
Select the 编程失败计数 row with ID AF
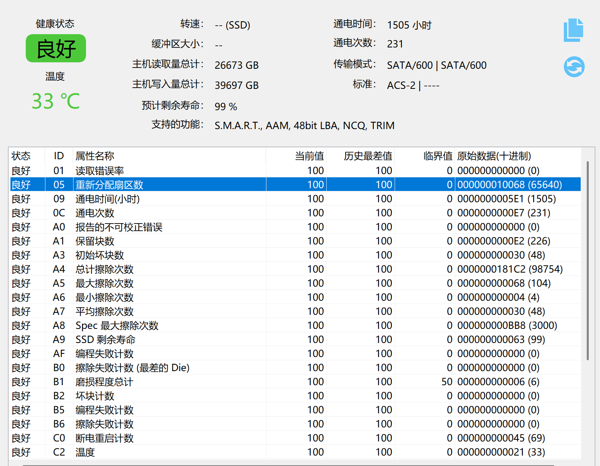pos(295,353)
